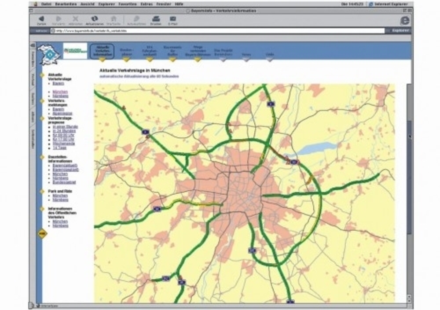Go to the Startseite home icon
440x310 pixels.
tap(113, 19)
